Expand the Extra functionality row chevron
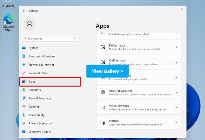 pyautogui.click(x=176, y=77)
